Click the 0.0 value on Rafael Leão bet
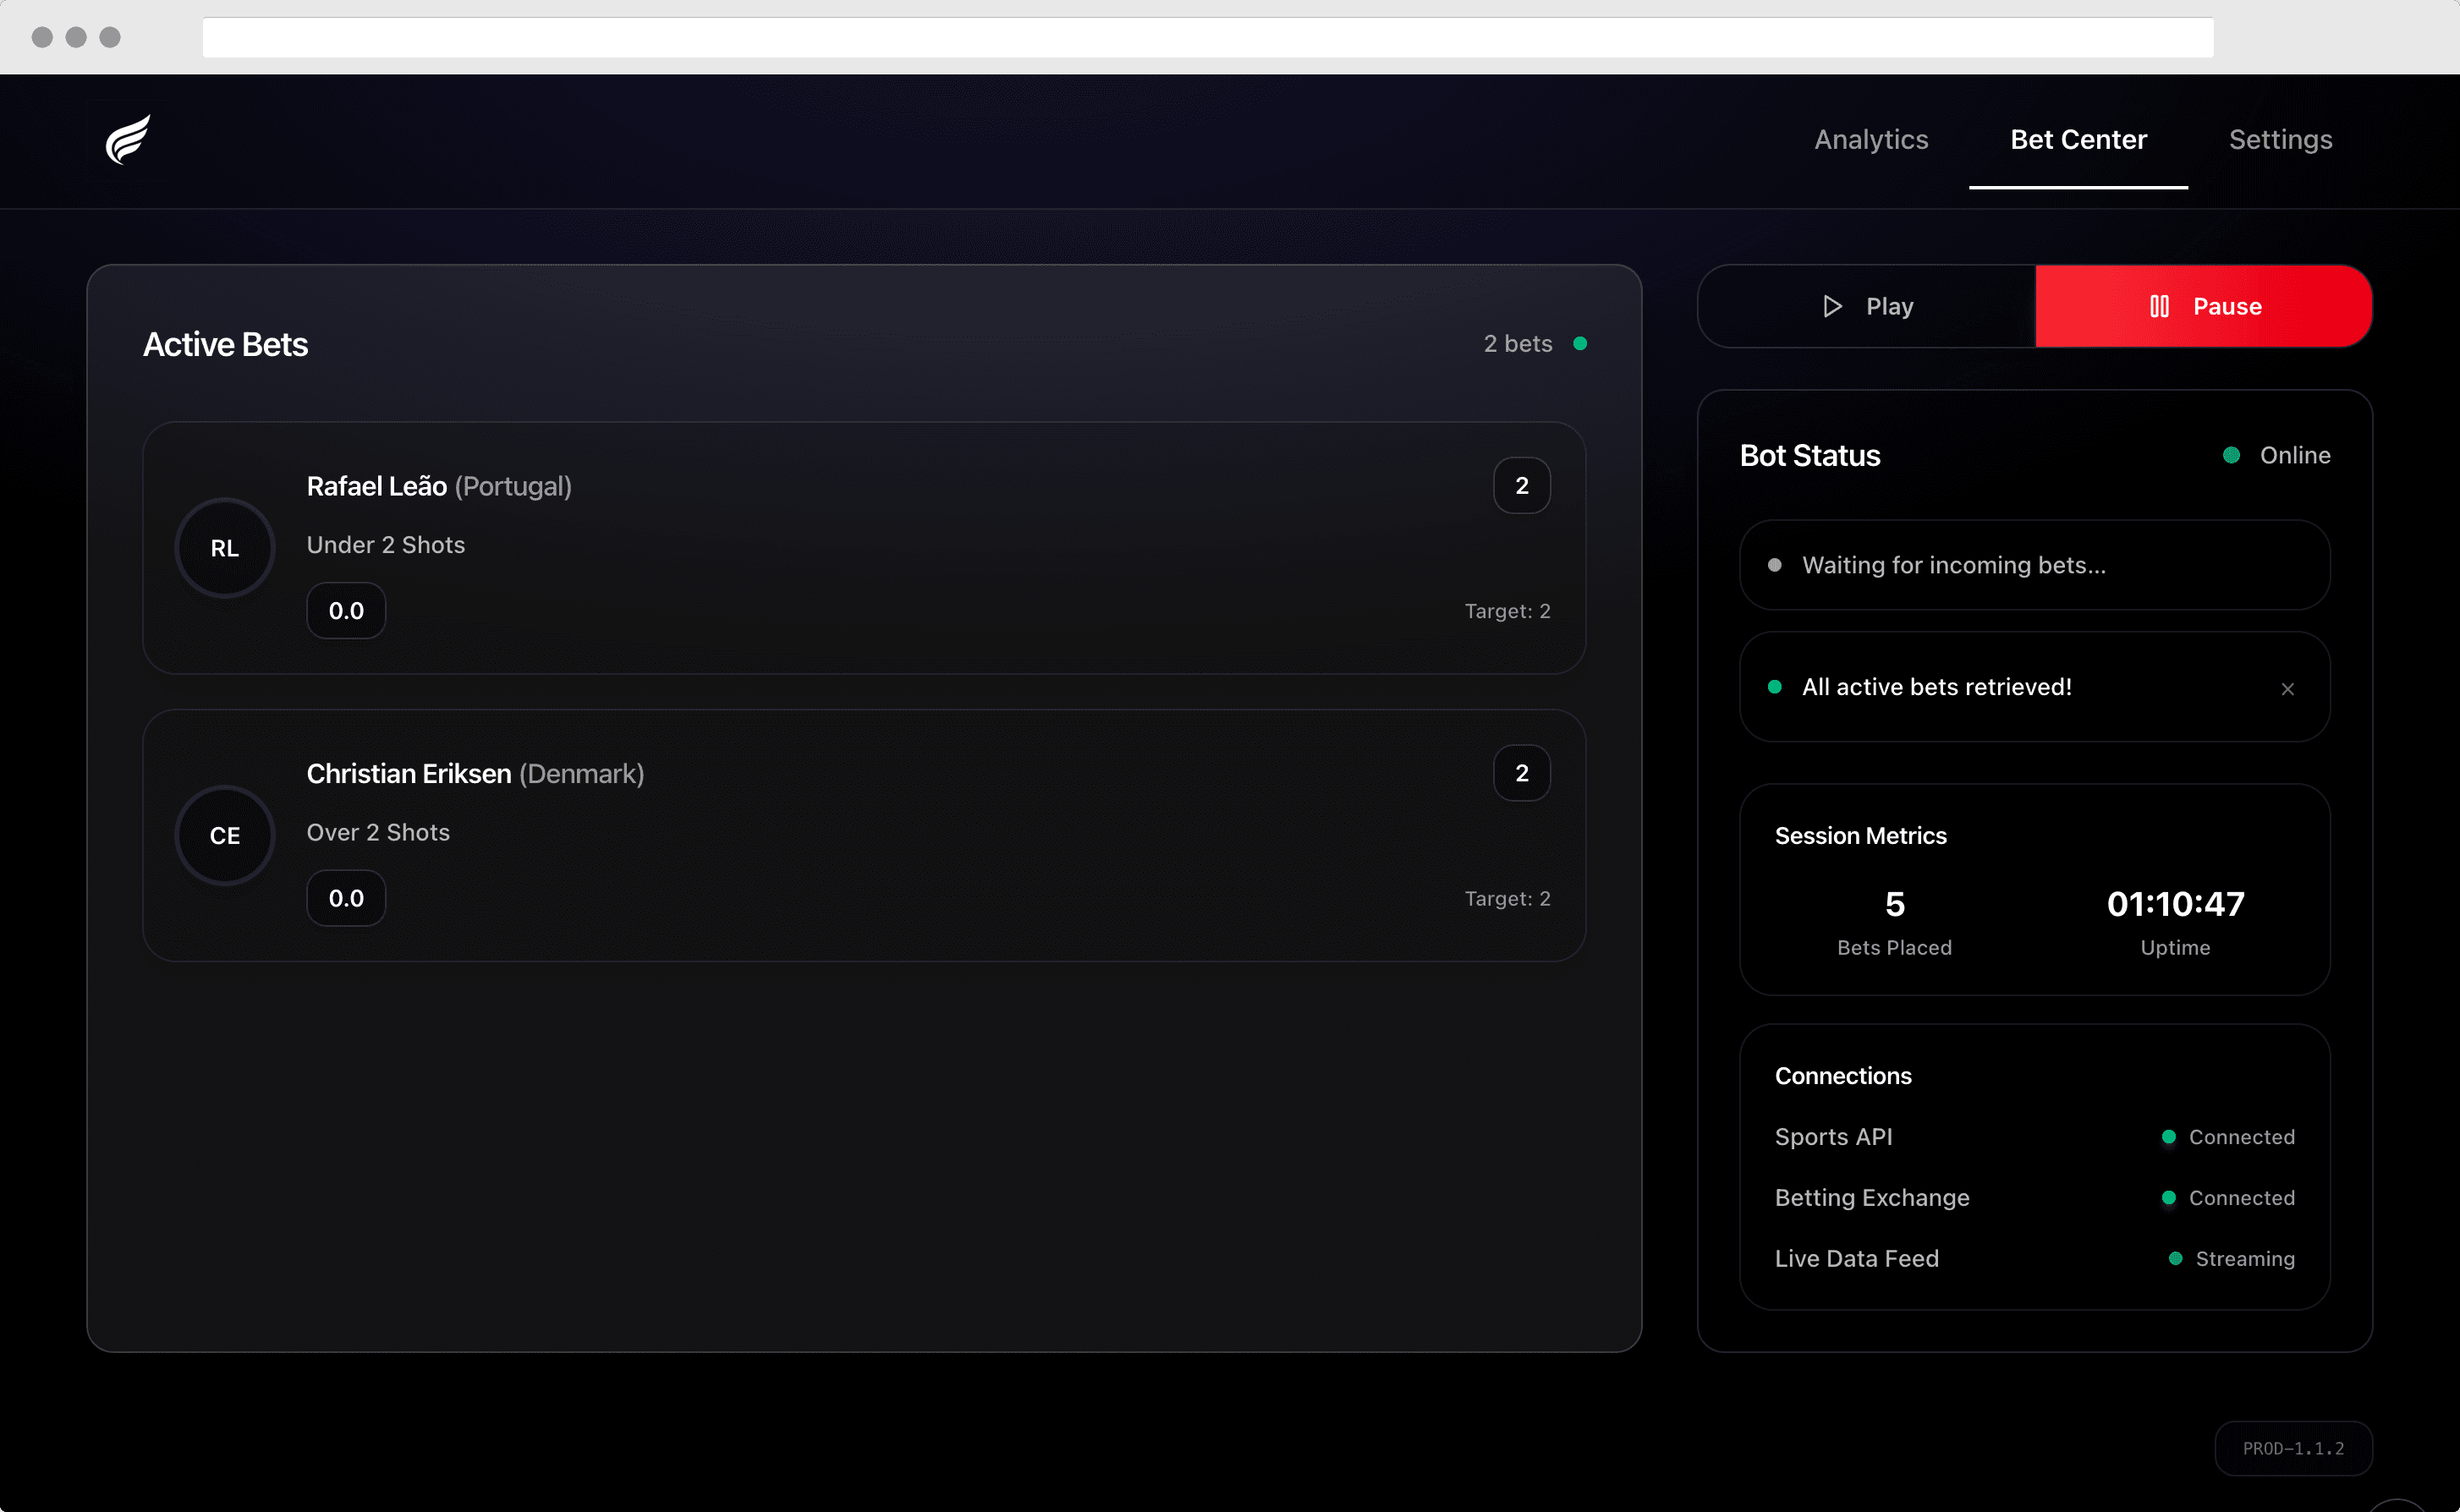Image resolution: width=2460 pixels, height=1512 pixels. [x=346, y=611]
